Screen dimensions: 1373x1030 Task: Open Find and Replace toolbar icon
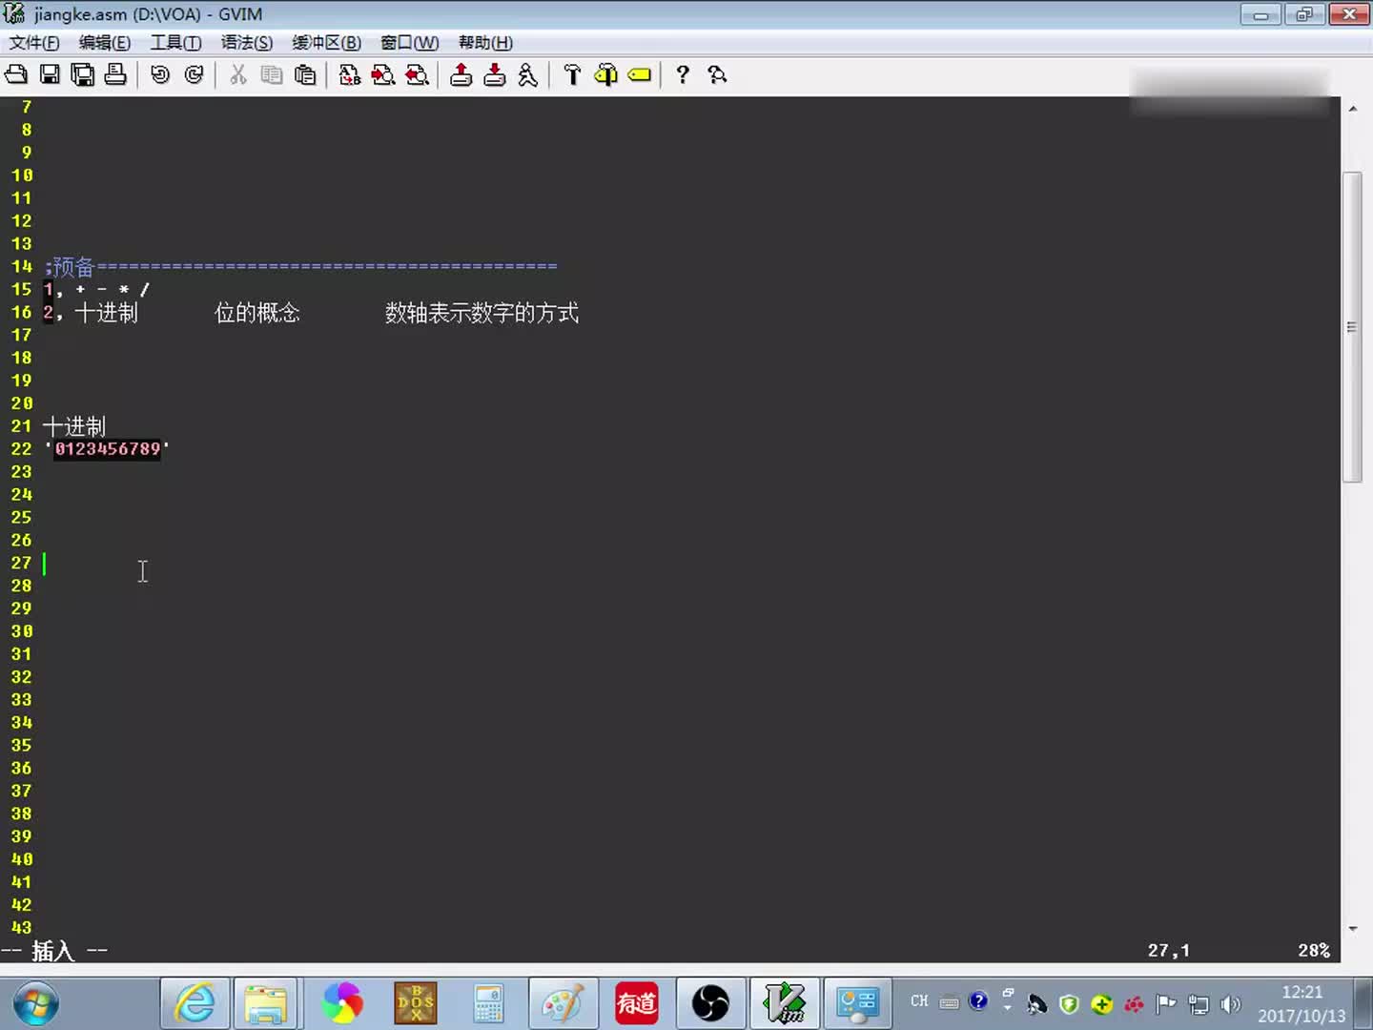coord(350,74)
